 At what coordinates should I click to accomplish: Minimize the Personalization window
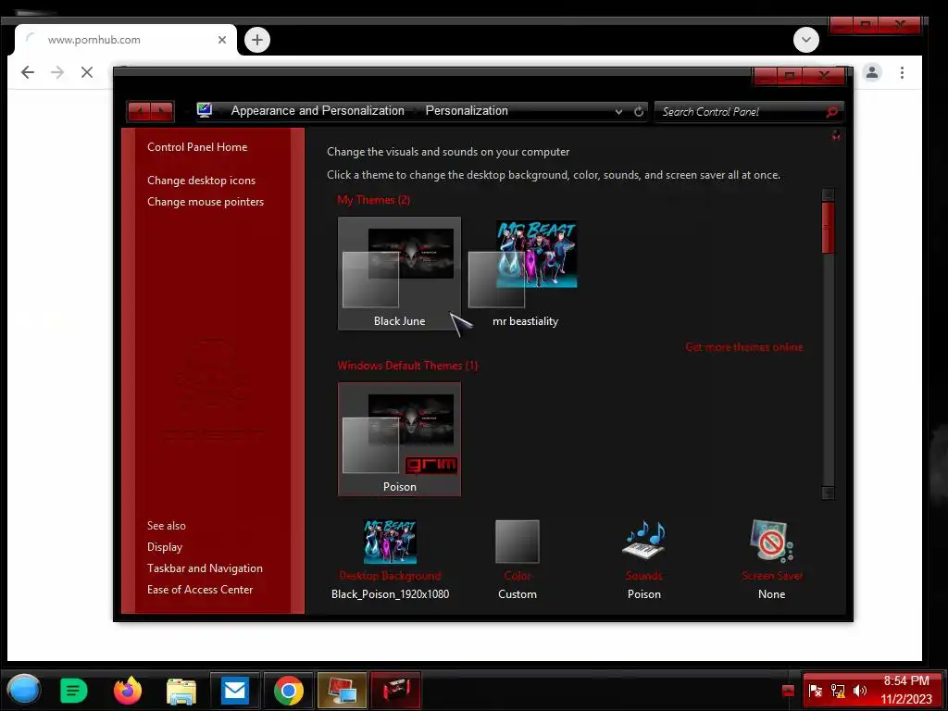(x=766, y=76)
